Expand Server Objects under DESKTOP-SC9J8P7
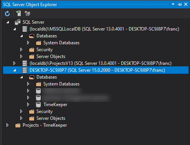 pyautogui.click(x=21, y=118)
